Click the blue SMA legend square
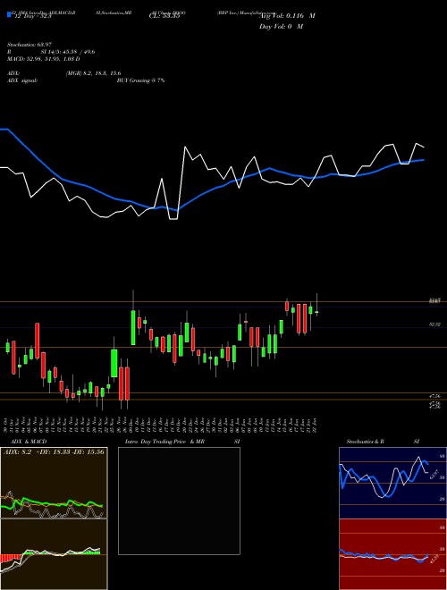Viewport: 447px width, 590px height. pos(10,15)
